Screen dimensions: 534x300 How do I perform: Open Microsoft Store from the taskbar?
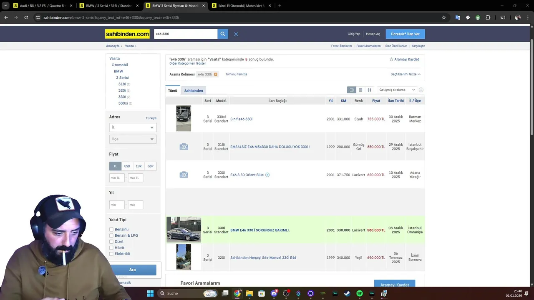[262, 293]
